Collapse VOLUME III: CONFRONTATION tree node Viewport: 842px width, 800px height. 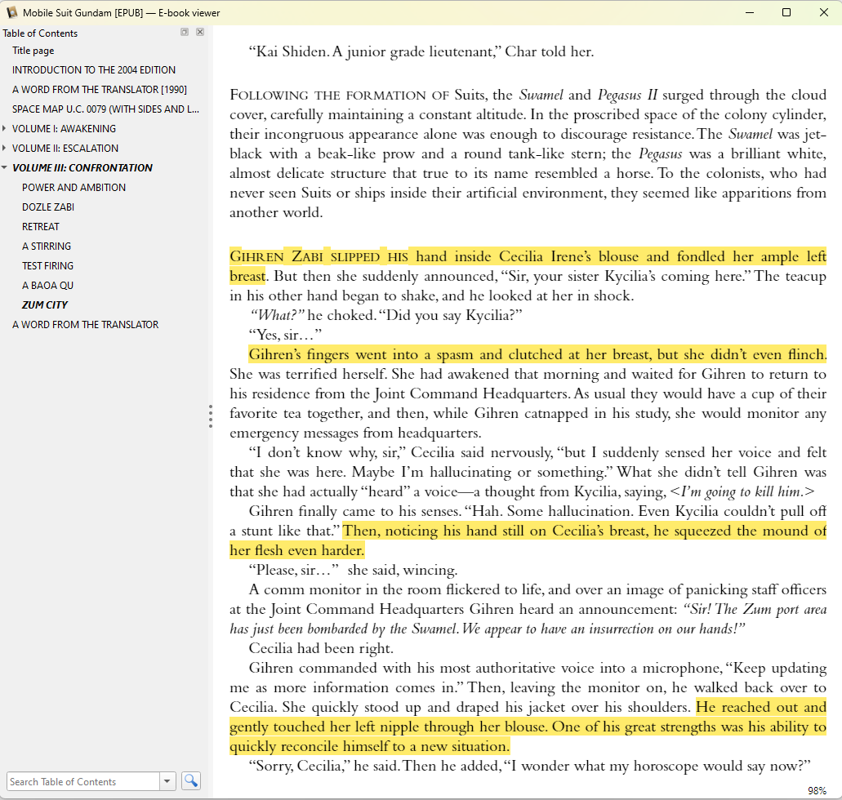coord(4,168)
